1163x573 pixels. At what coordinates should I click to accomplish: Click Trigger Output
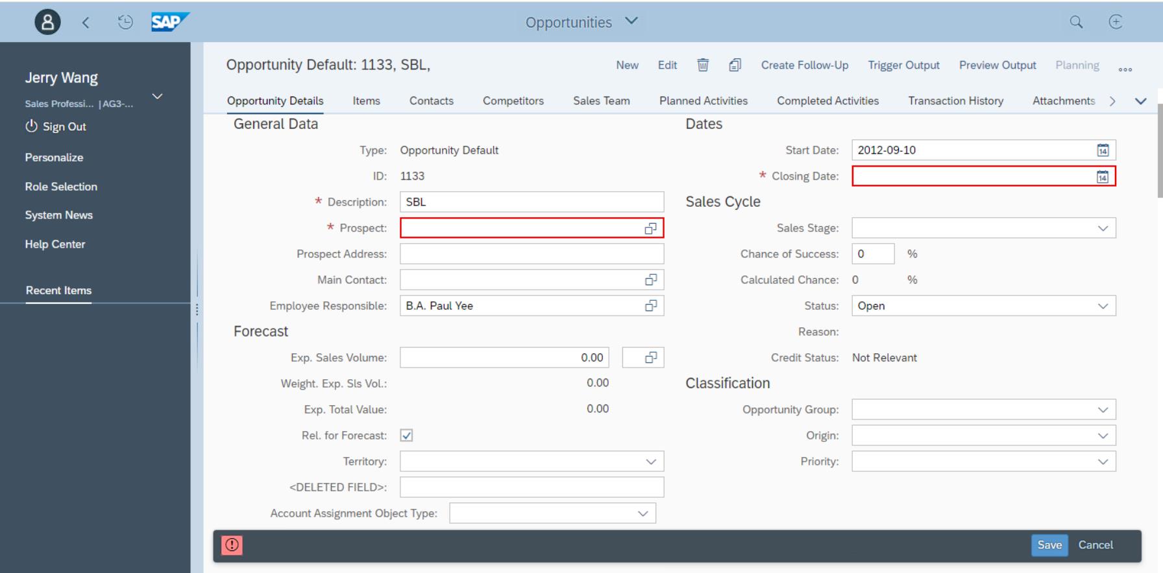(x=904, y=65)
